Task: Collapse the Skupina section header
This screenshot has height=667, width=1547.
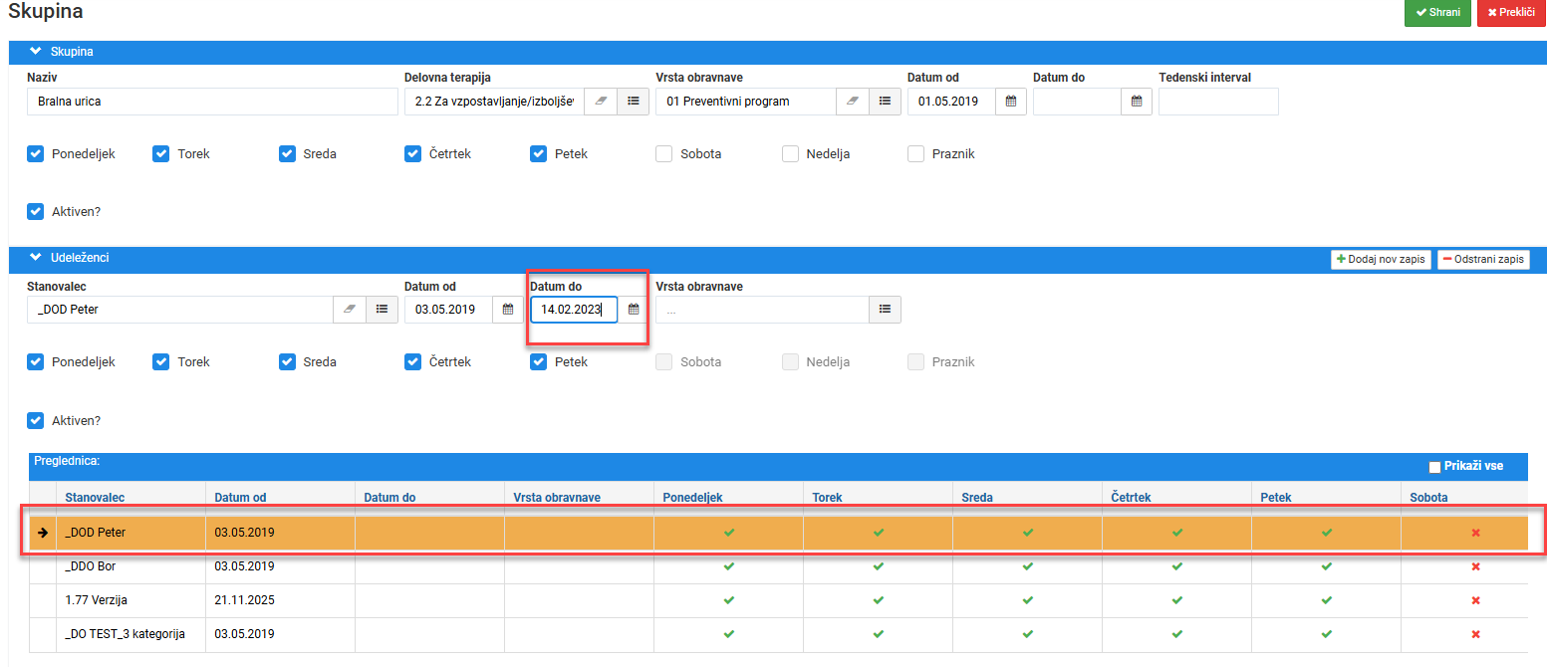Action: click(777, 51)
